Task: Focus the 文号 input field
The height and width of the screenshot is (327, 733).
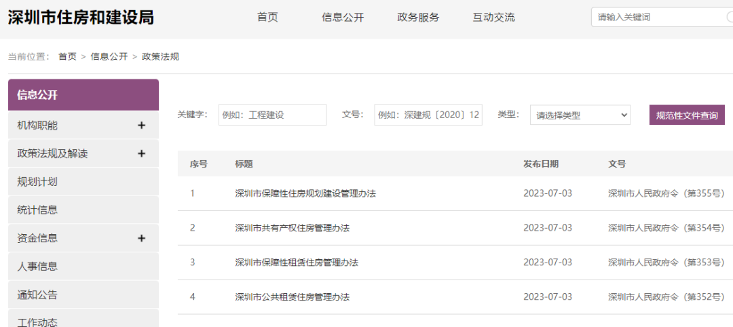Action: (428, 115)
